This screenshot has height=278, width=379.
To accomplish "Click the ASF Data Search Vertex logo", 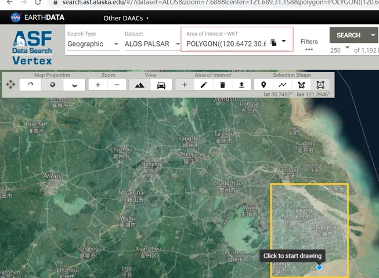I will click(x=32, y=47).
